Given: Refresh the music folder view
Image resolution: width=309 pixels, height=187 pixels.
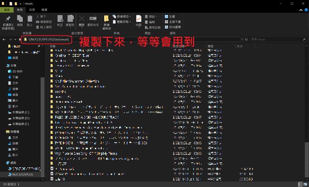Looking at the screenshot, I should (x=246, y=40).
